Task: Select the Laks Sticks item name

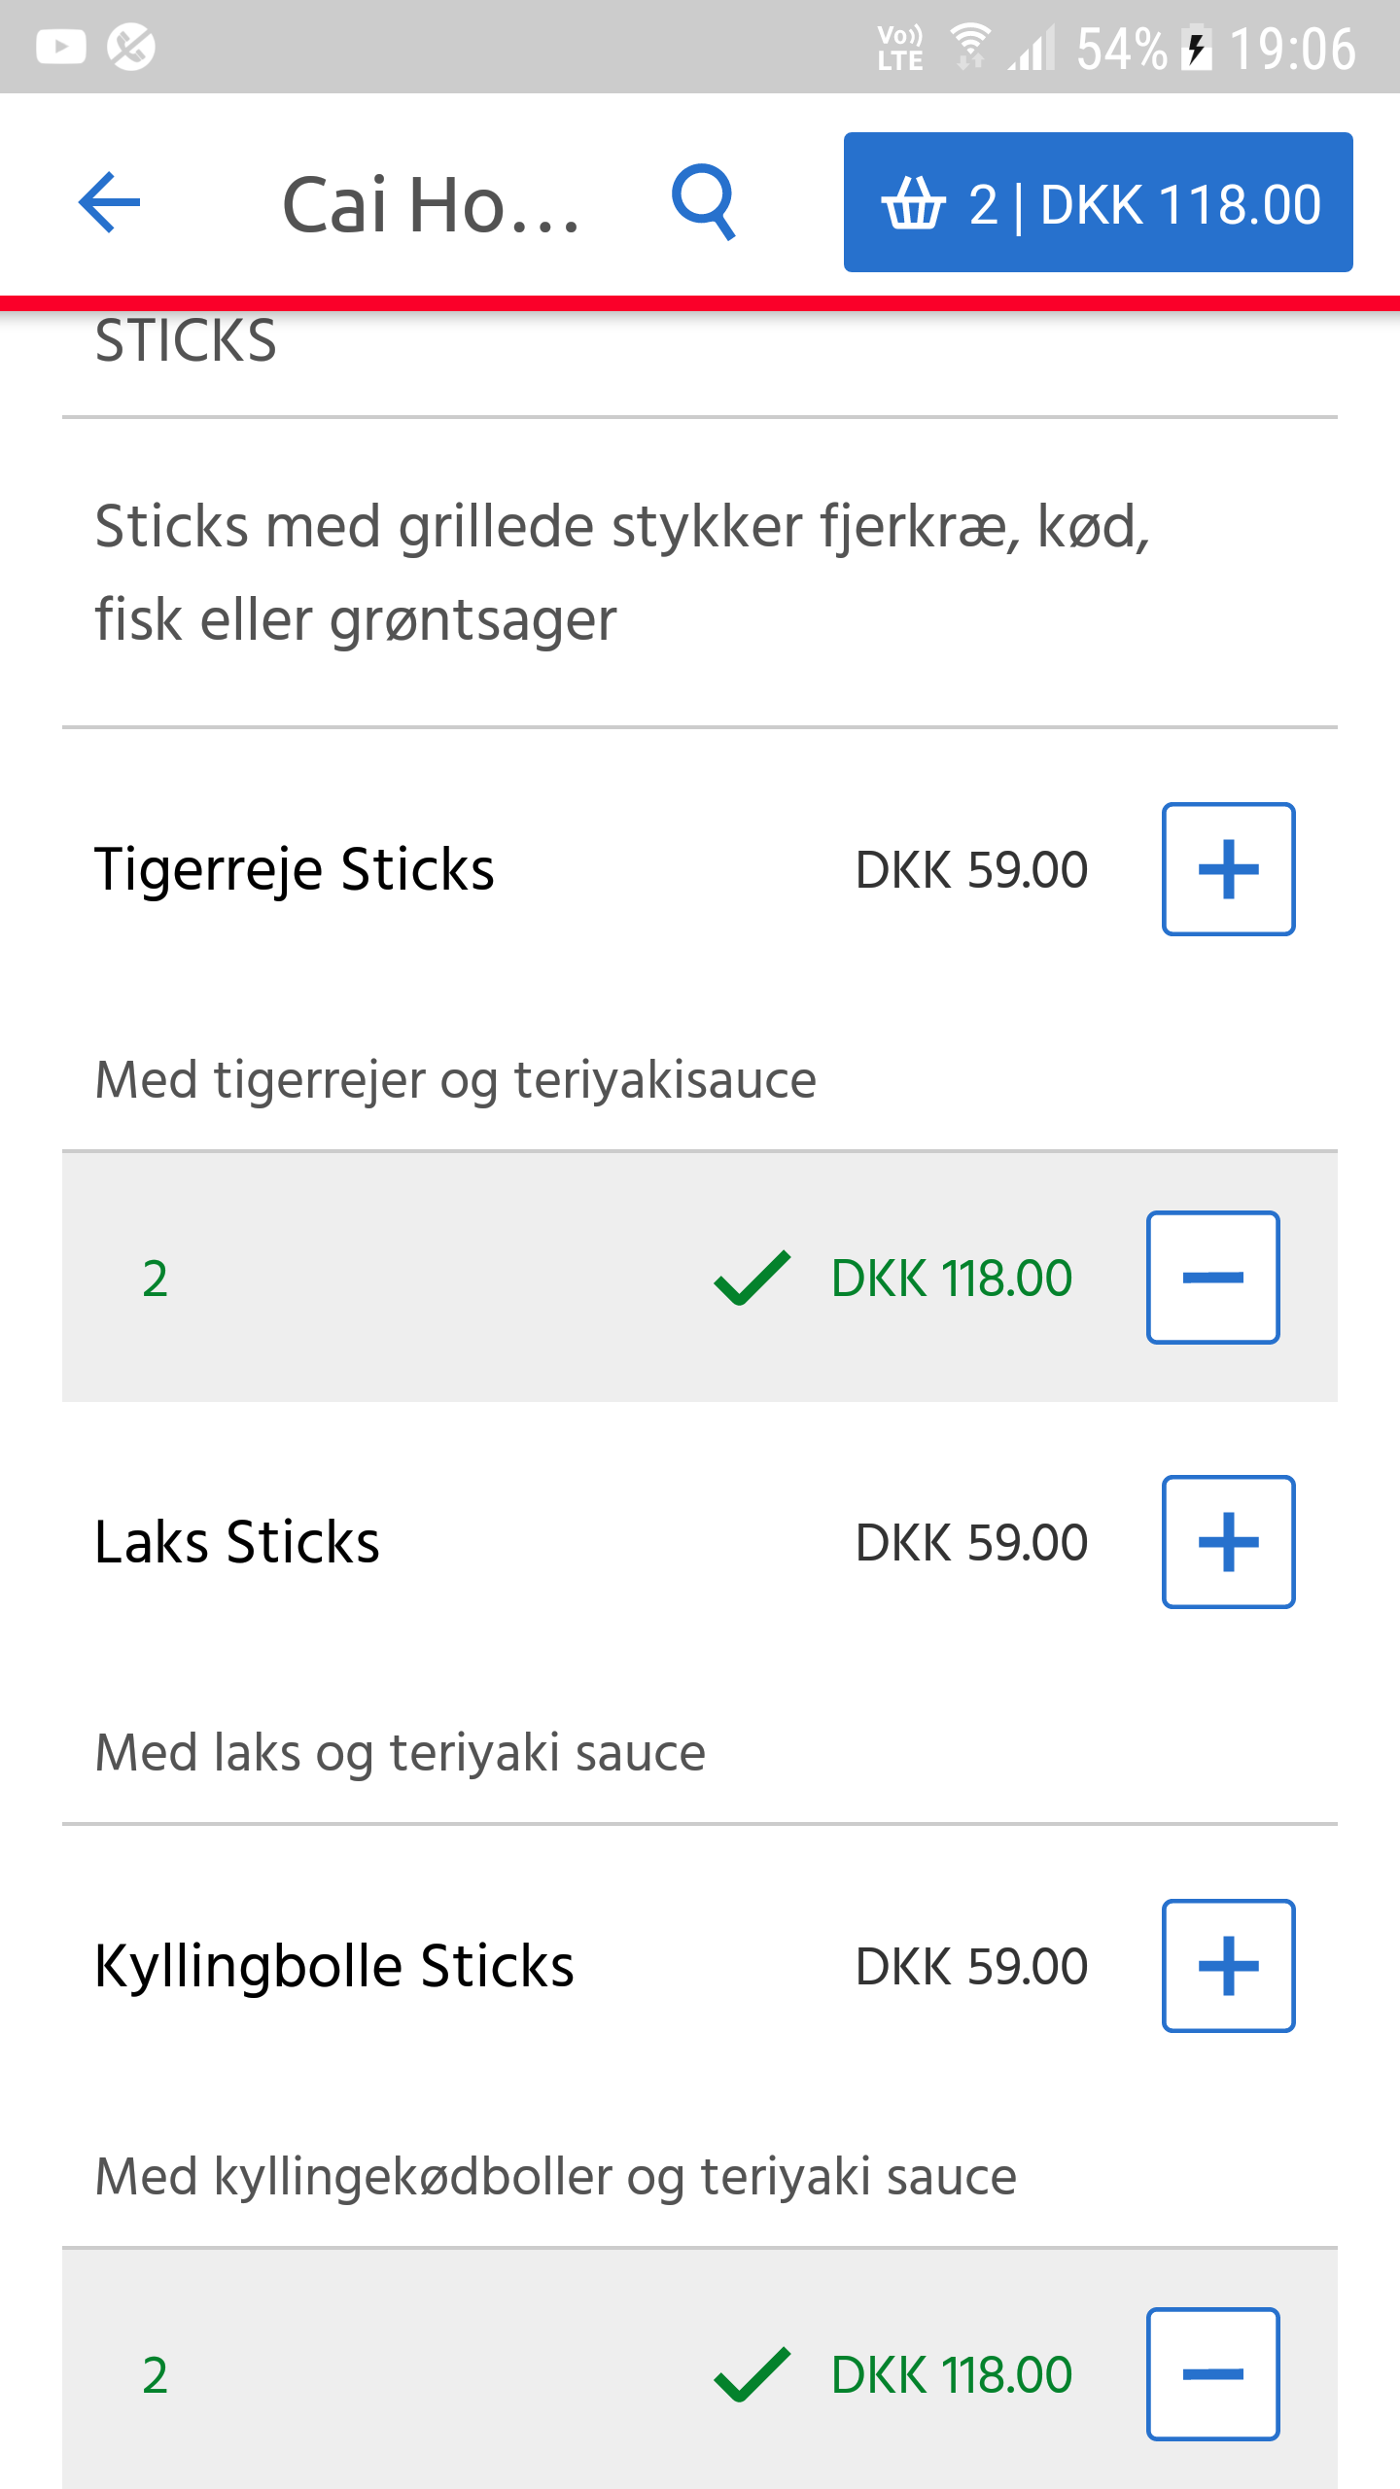Action: 237,1542
